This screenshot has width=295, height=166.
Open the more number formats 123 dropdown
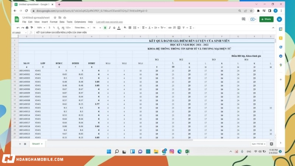pos(68,28)
